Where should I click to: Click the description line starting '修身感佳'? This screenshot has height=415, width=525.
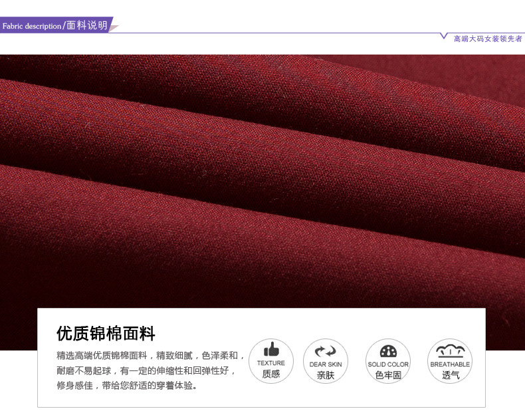coord(127,386)
